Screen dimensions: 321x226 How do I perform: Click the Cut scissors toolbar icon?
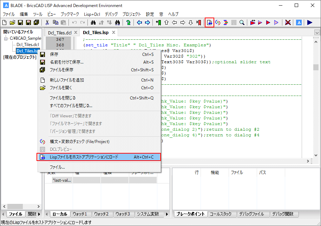click(x=47, y=22)
